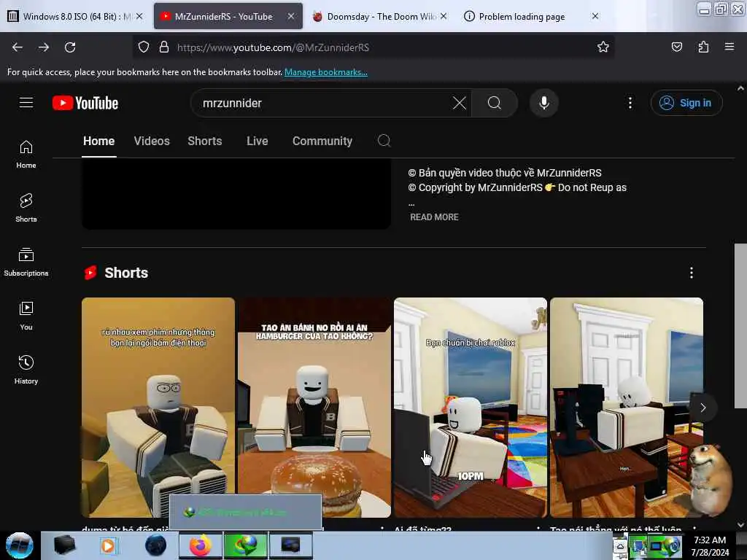
Task: Switch to the channel Shorts tab
Action: (205, 141)
